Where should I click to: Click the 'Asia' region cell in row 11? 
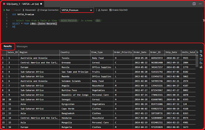[x=39, y=104]
